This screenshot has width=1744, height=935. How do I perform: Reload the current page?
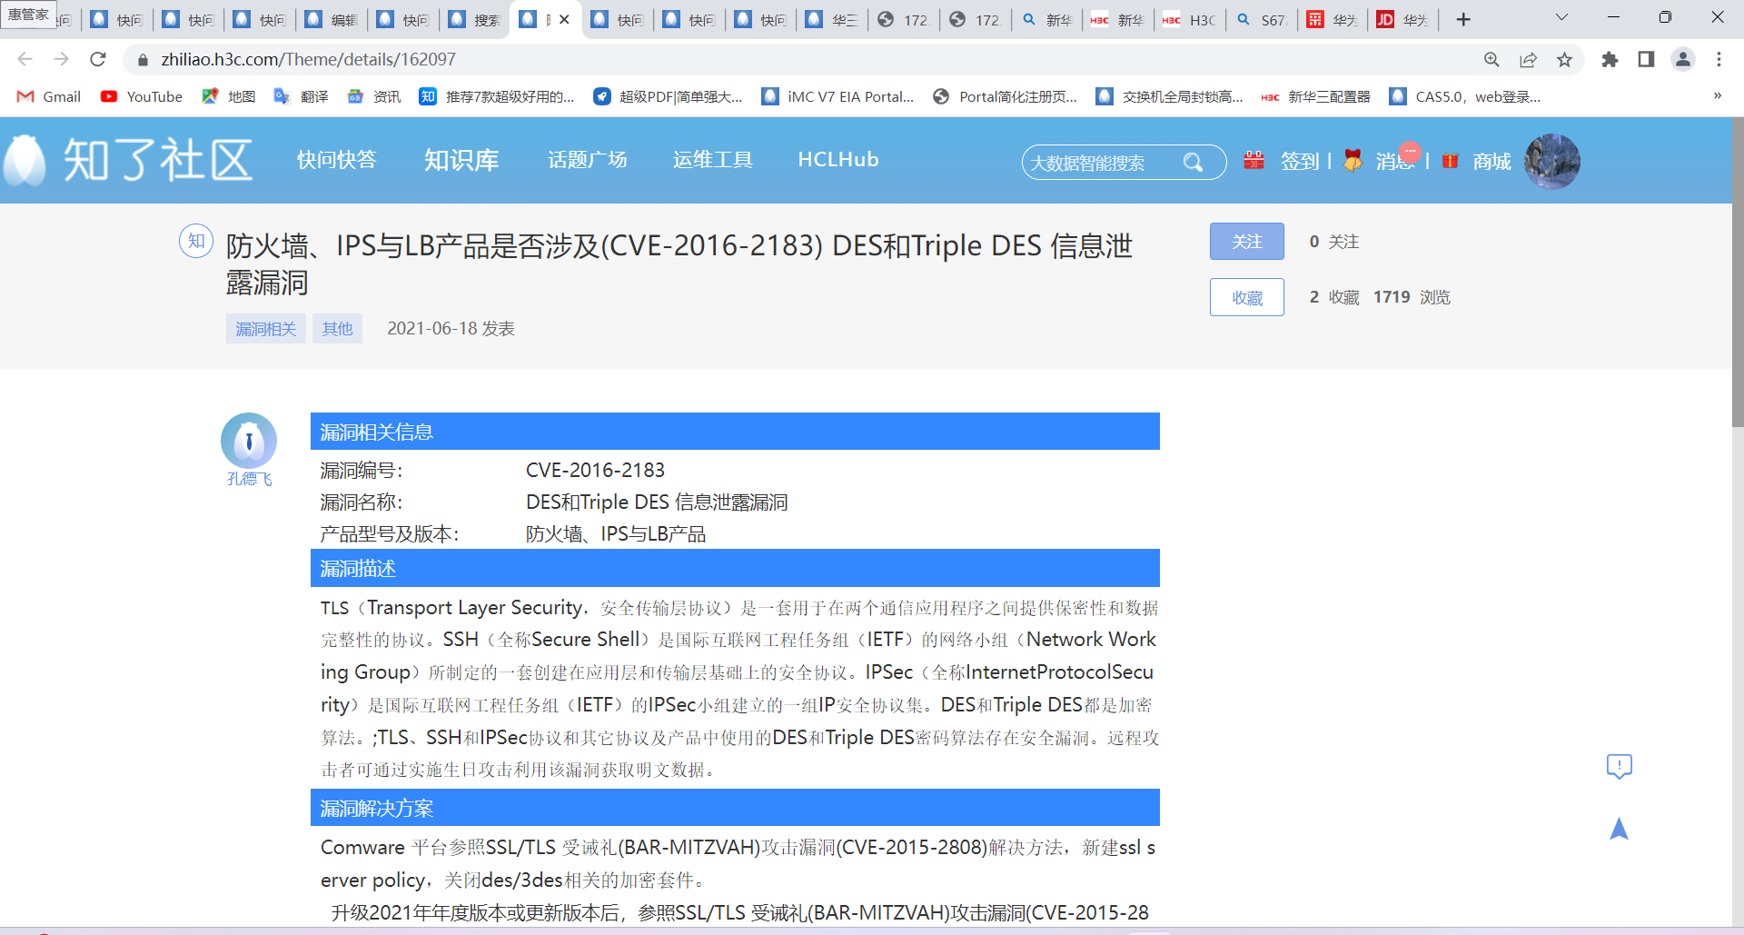pos(98,59)
